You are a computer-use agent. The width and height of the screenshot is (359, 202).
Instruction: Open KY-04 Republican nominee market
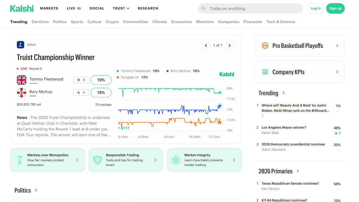(284, 200)
